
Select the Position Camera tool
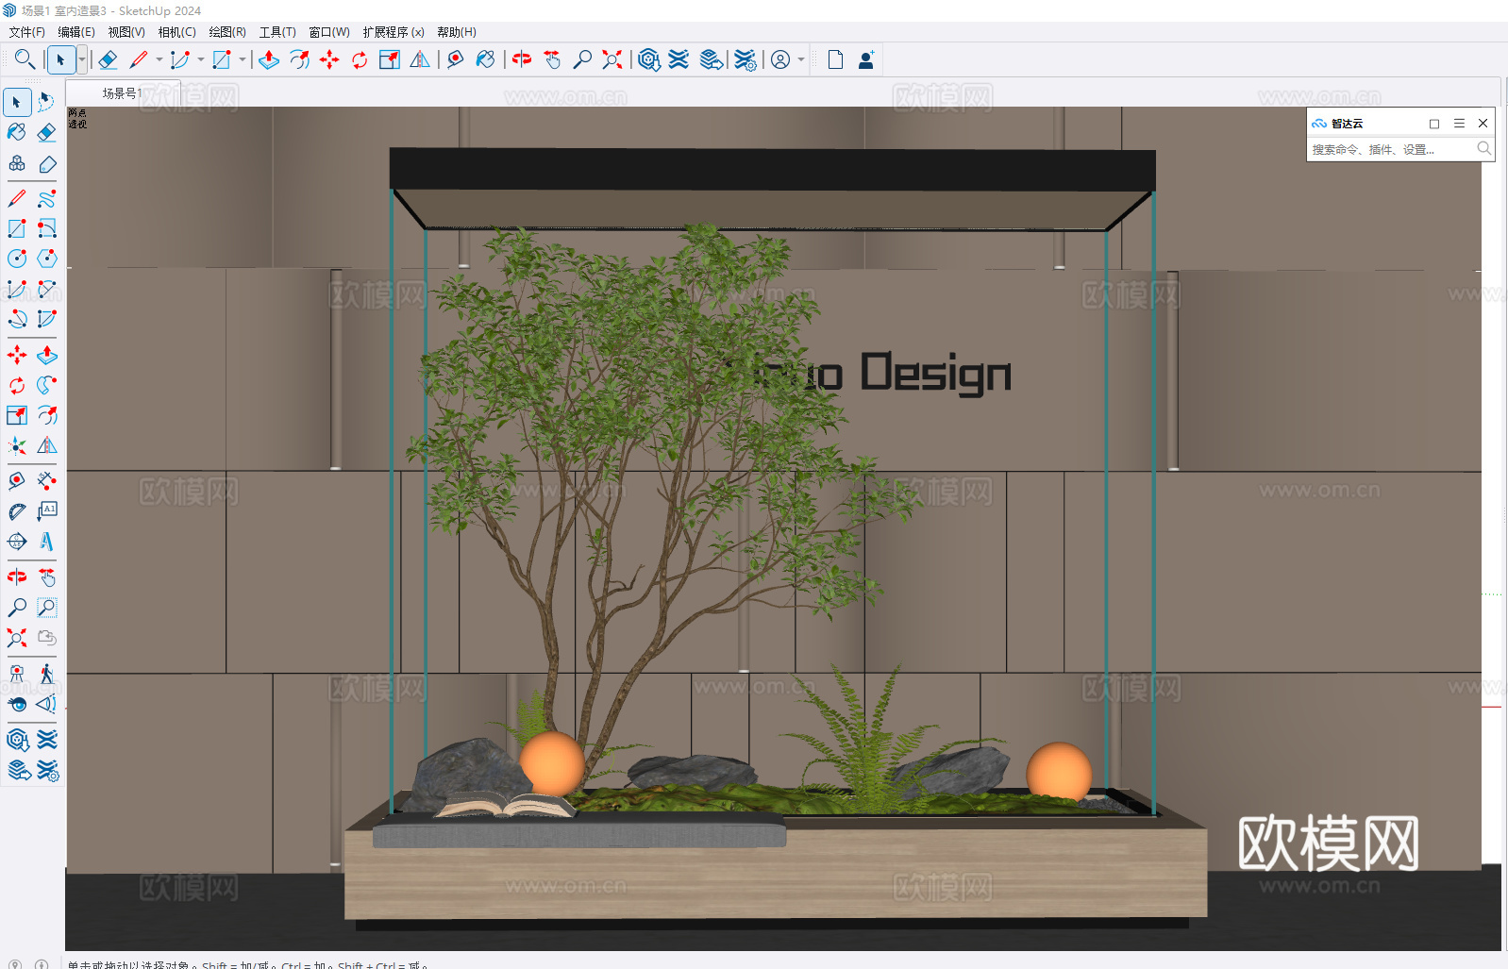[x=17, y=674]
